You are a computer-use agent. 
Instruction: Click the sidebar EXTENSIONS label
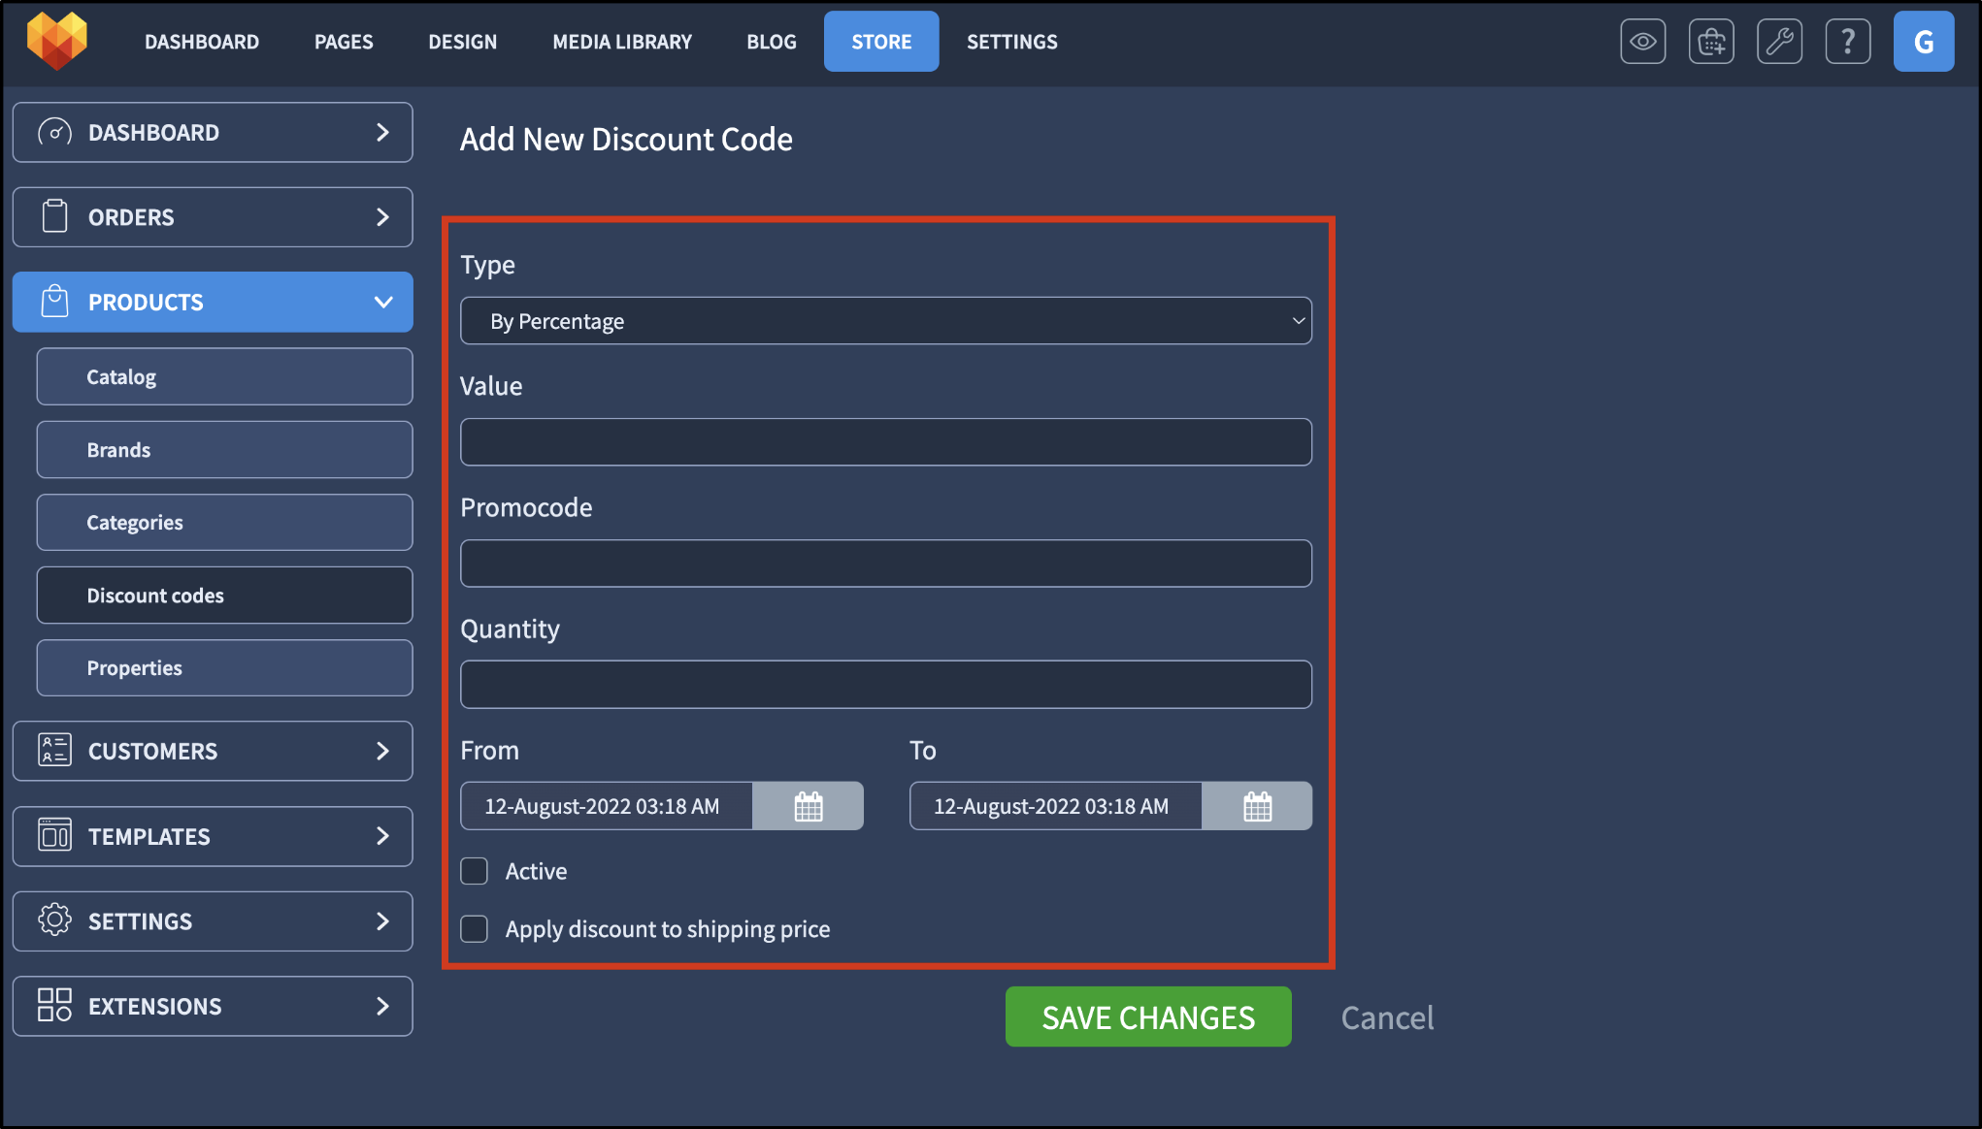click(155, 1006)
